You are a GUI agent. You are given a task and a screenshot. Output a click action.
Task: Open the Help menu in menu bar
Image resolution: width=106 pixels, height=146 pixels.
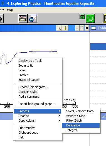coord(10,10)
